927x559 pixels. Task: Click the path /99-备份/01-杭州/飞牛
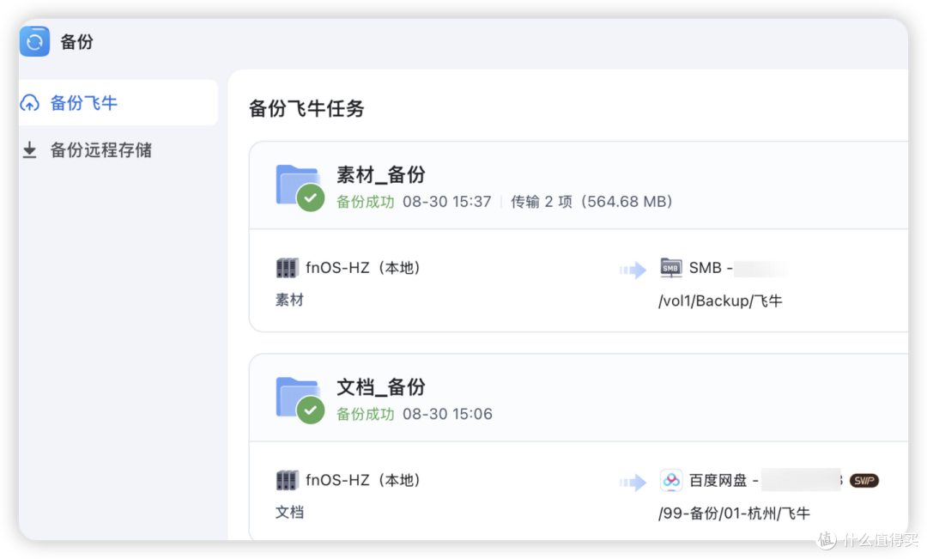(x=734, y=513)
